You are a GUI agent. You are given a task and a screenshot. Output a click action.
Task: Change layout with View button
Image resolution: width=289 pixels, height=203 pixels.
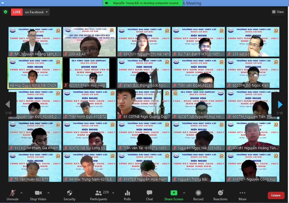point(278,12)
